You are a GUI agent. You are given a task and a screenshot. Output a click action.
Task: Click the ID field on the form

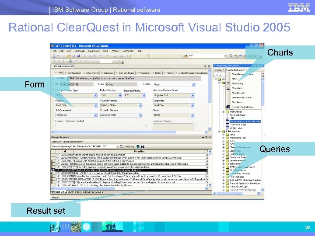tap(77, 85)
